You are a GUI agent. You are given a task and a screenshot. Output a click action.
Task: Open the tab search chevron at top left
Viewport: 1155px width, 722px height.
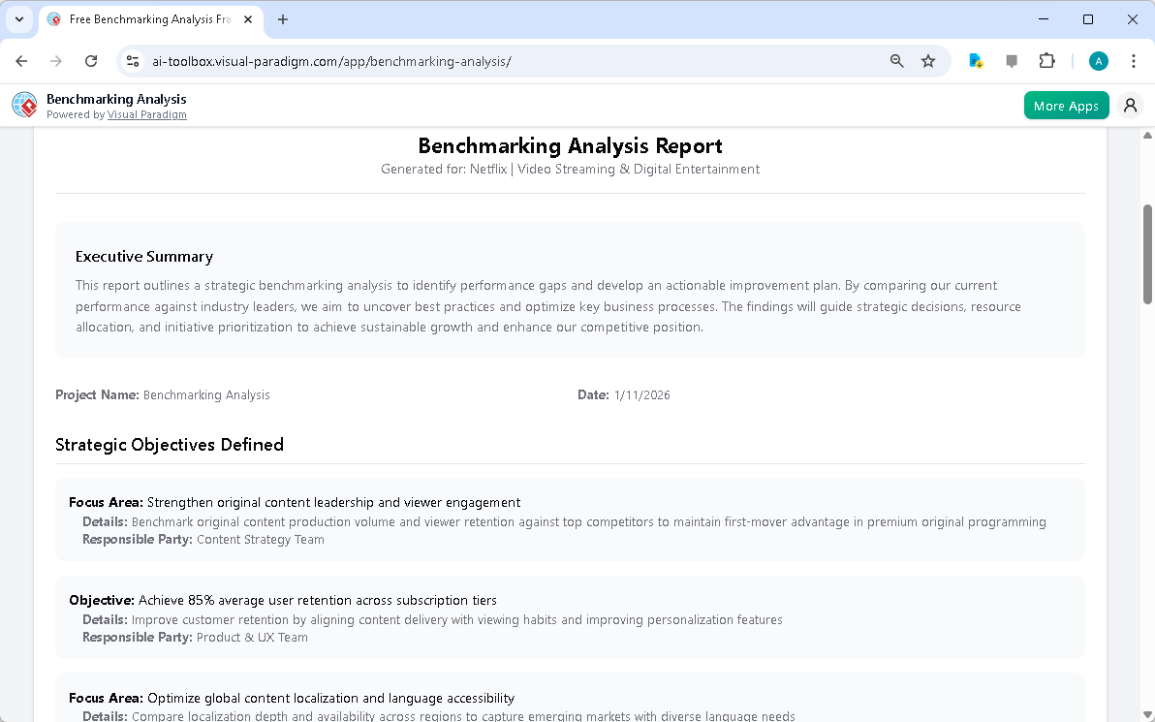(x=19, y=19)
